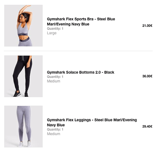
Task: Click Quantity: 1 under the Flex Sports Bra
Action: [55, 29]
